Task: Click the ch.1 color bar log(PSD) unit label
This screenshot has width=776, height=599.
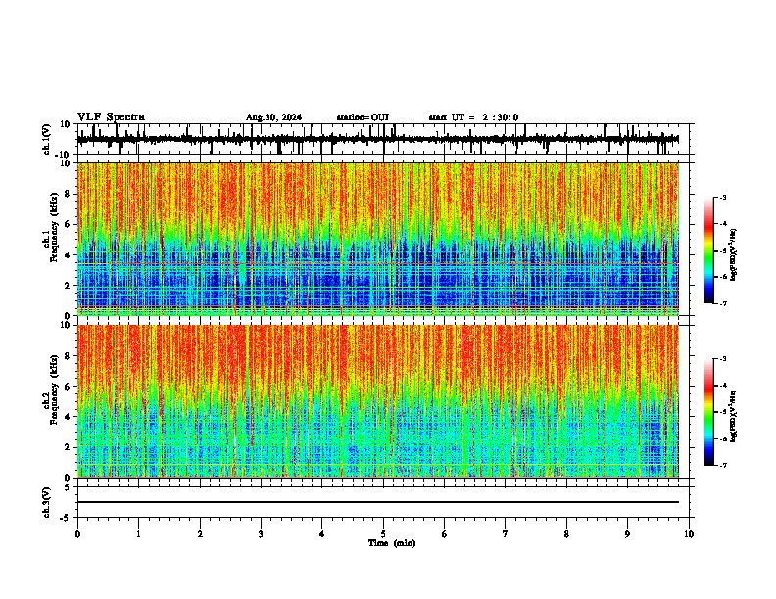Action: click(x=734, y=254)
